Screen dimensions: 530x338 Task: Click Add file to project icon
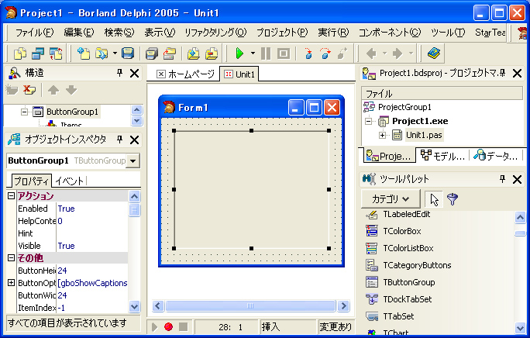(194, 53)
